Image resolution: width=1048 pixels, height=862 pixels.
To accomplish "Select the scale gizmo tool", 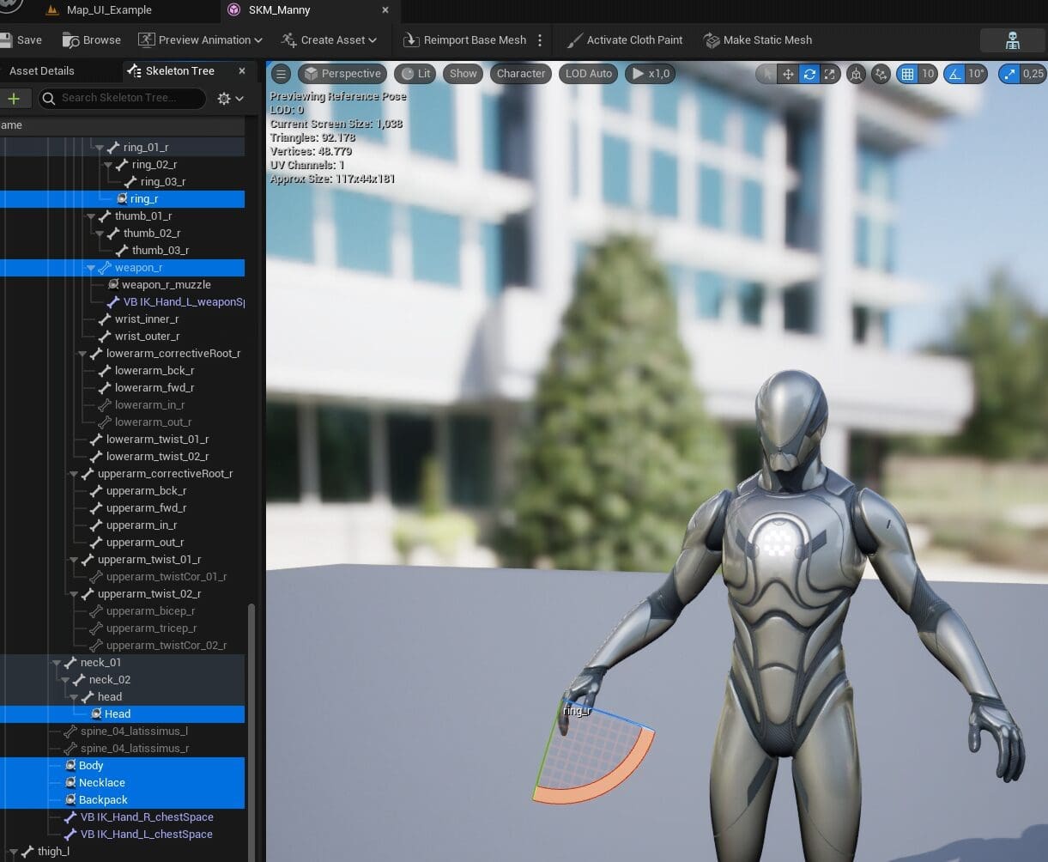I will tap(829, 74).
